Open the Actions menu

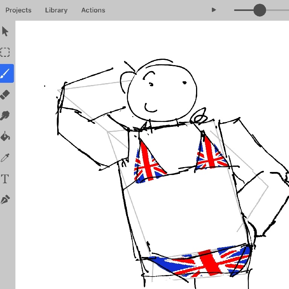[93, 10]
